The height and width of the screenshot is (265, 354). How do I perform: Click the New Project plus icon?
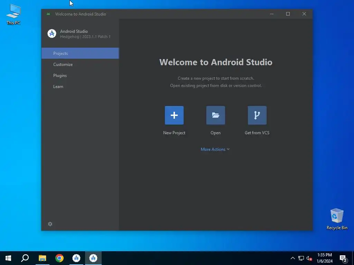pos(174,115)
